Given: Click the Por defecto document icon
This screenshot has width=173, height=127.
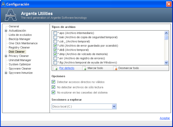Looking at the screenshot, I should coord(55,68).
